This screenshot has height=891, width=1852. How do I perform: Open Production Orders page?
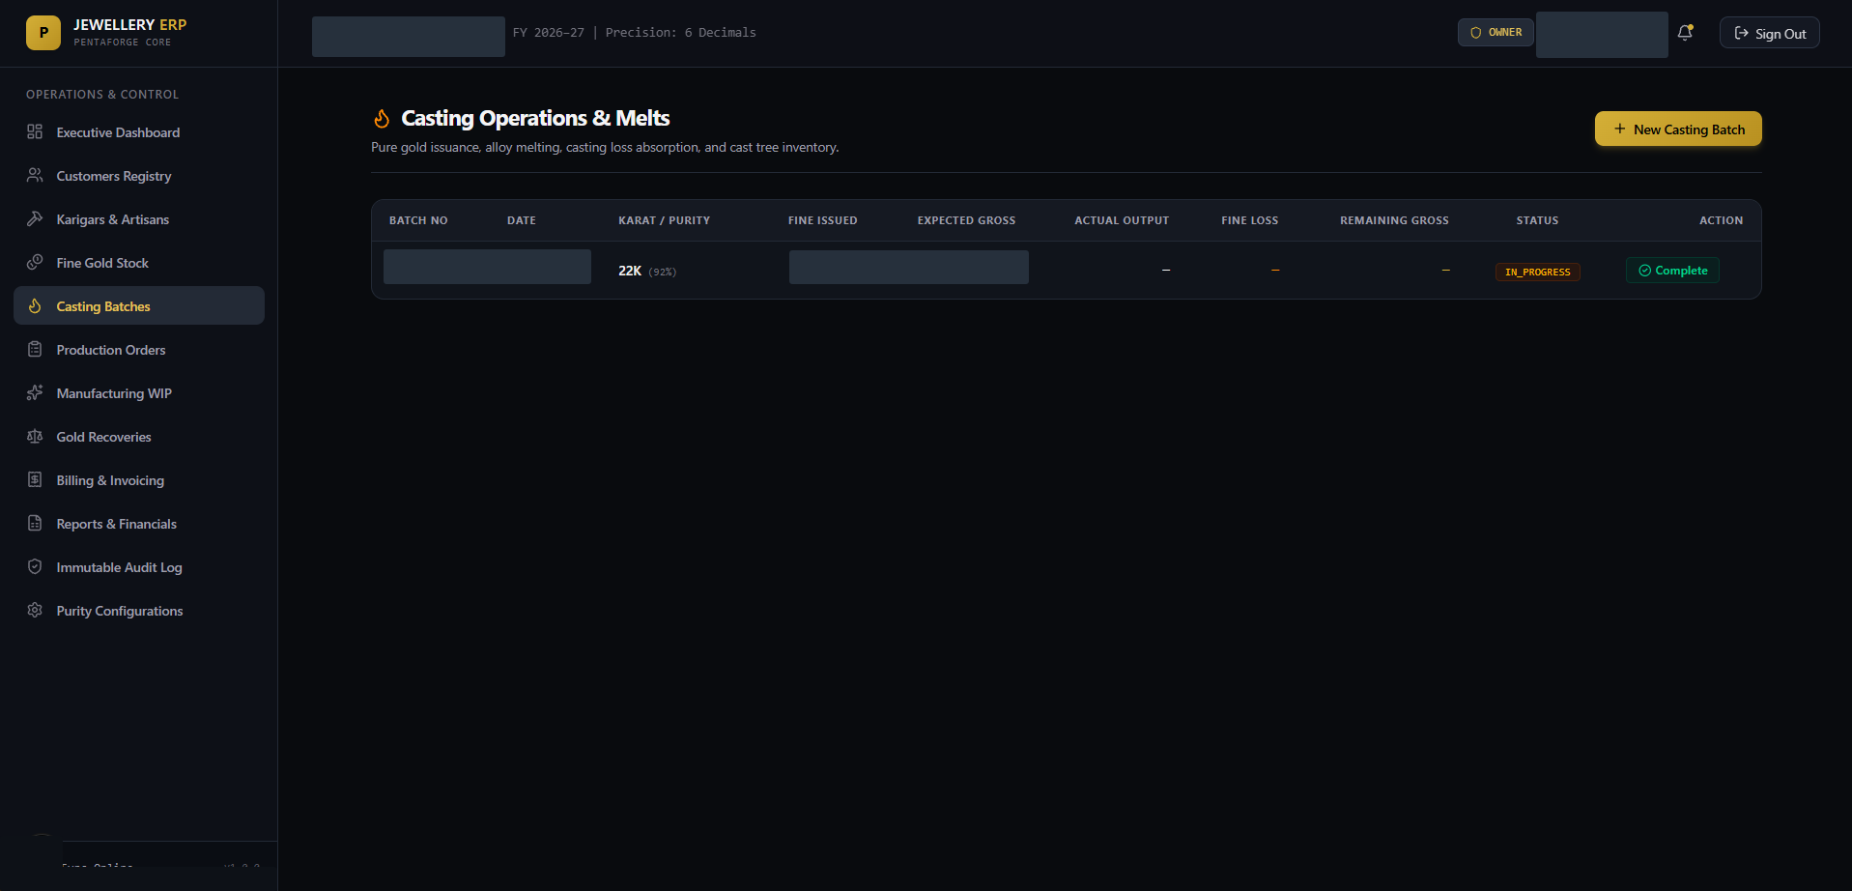[x=139, y=350]
